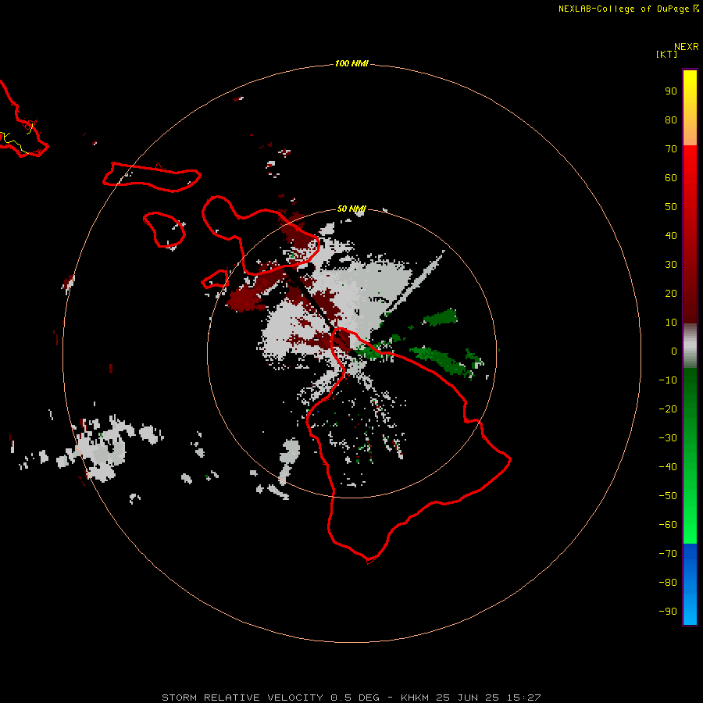Click the blue bottom segment of the color bar

(x=690, y=584)
